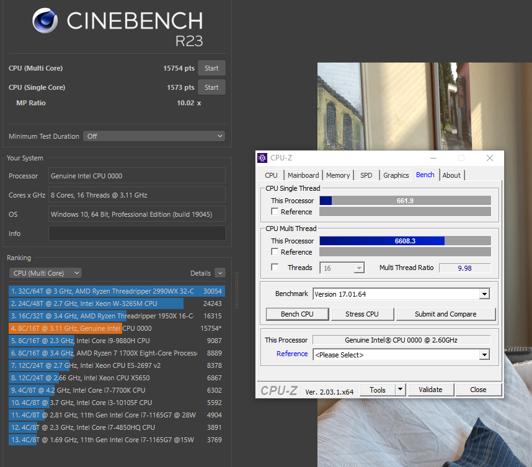Select ranking row Ryzen Threadripper 1950X

point(117,316)
